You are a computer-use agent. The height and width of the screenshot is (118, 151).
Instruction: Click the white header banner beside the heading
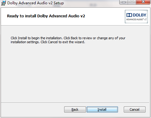click(x=105, y=16)
